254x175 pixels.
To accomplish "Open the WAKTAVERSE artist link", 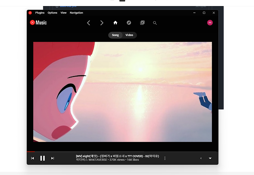I will 91,160.
